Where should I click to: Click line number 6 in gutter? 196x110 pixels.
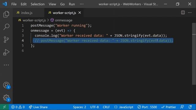tap(23, 50)
